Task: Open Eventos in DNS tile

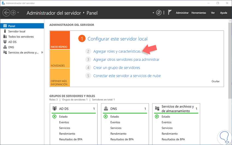Action: coord(115,122)
